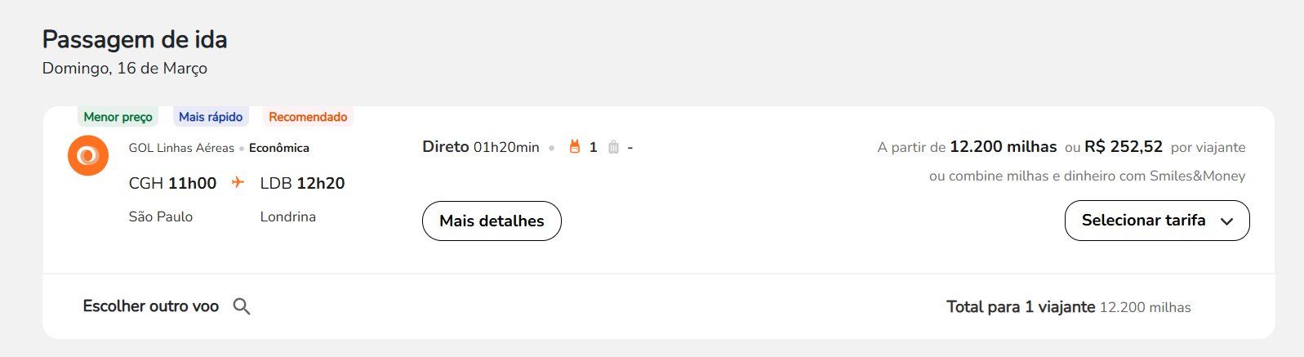
Task: Click the Direto 01h20min duration label
Action: [x=481, y=147]
